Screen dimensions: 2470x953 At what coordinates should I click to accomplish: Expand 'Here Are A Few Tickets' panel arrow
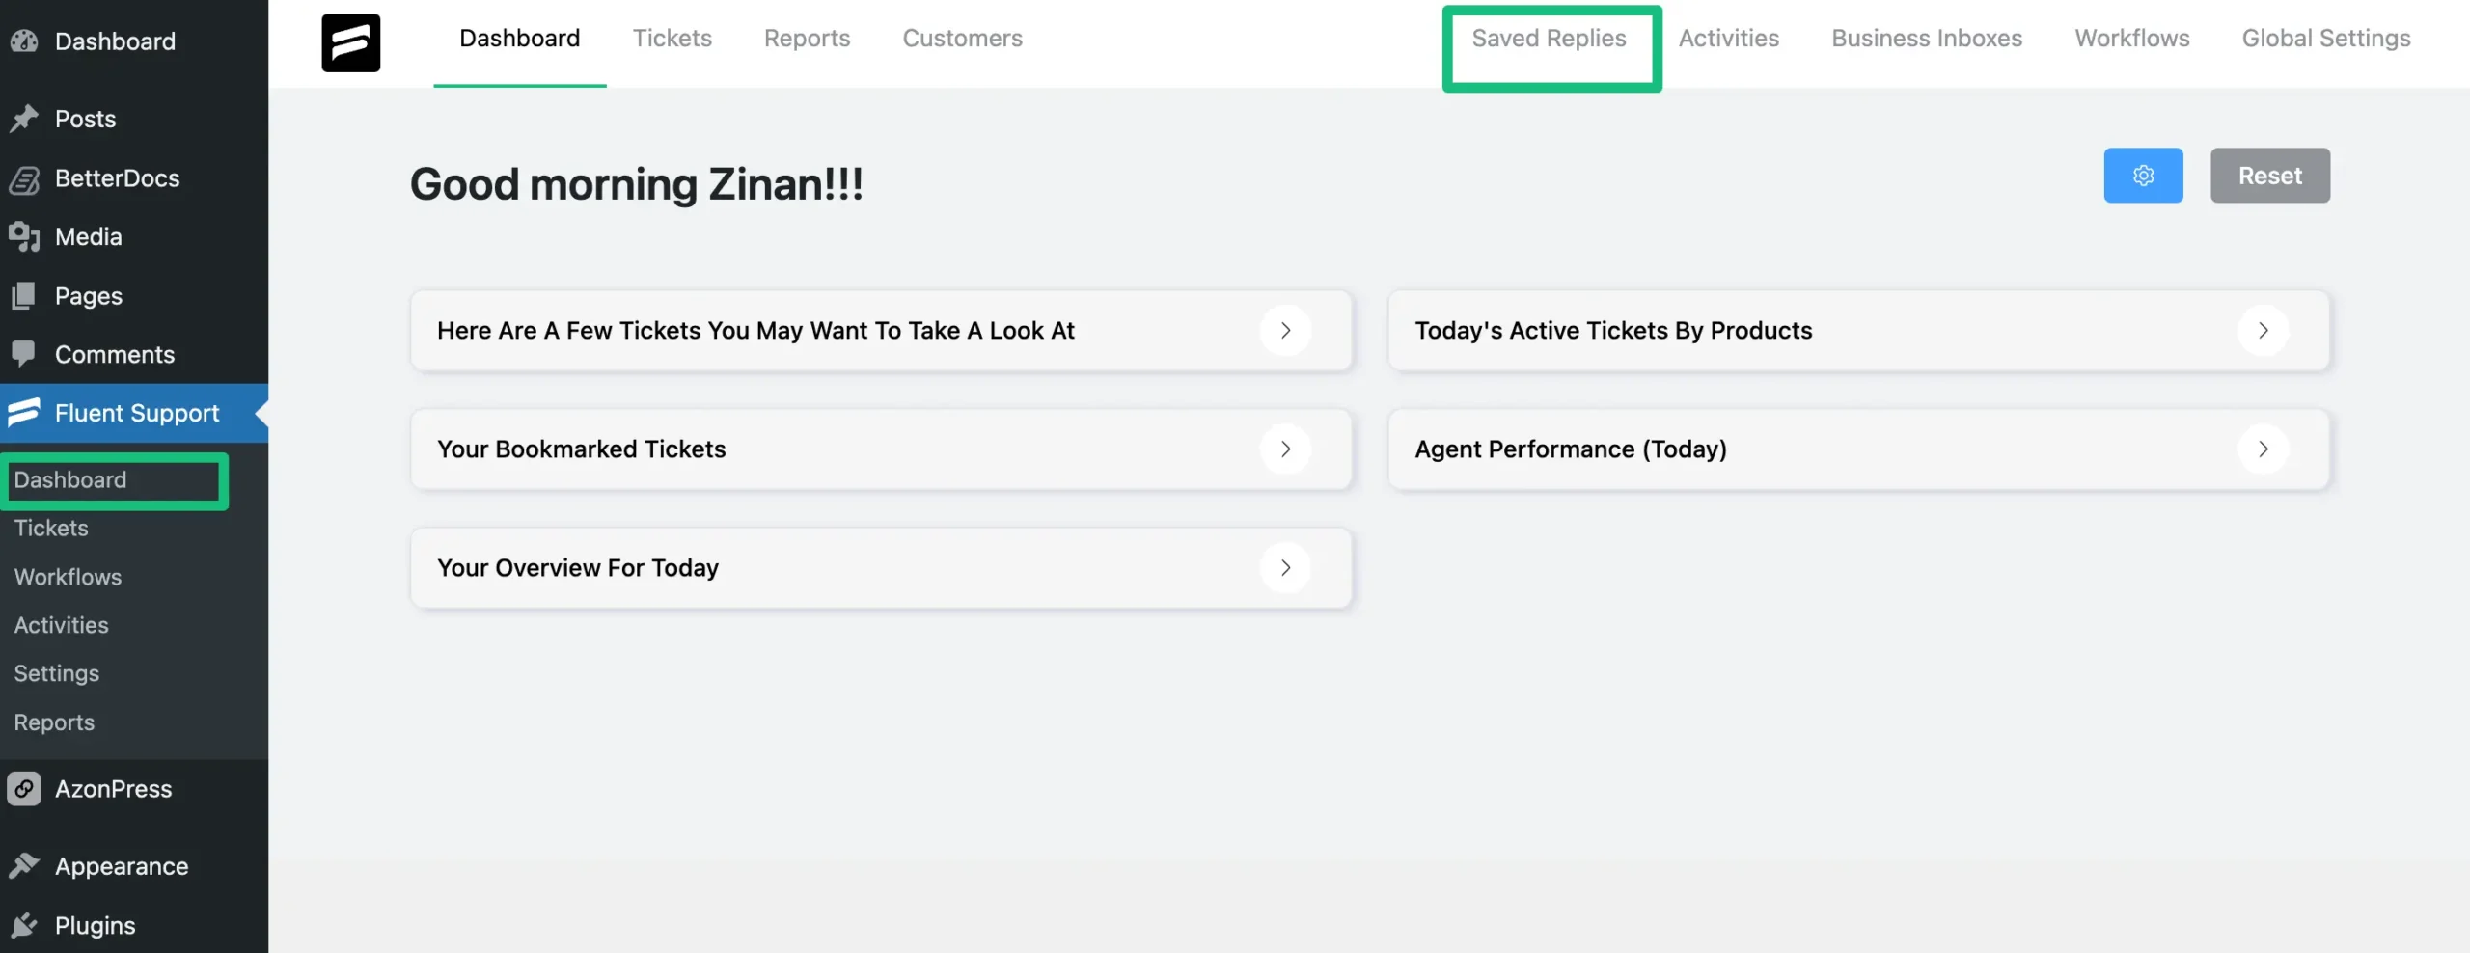(1285, 331)
